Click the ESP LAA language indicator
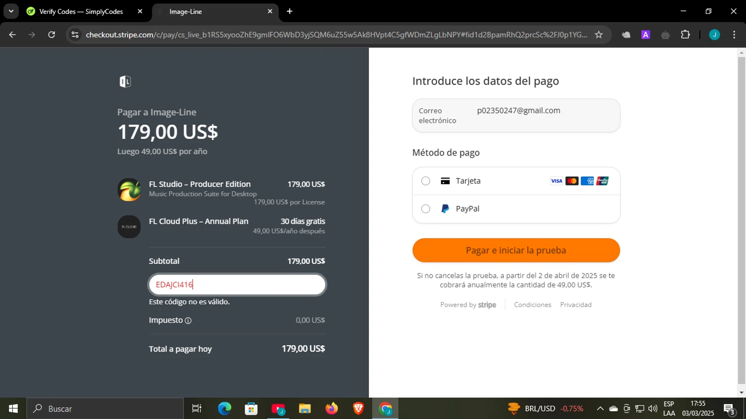The height and width of the screenshot is (419, 746). pos(669,409)
